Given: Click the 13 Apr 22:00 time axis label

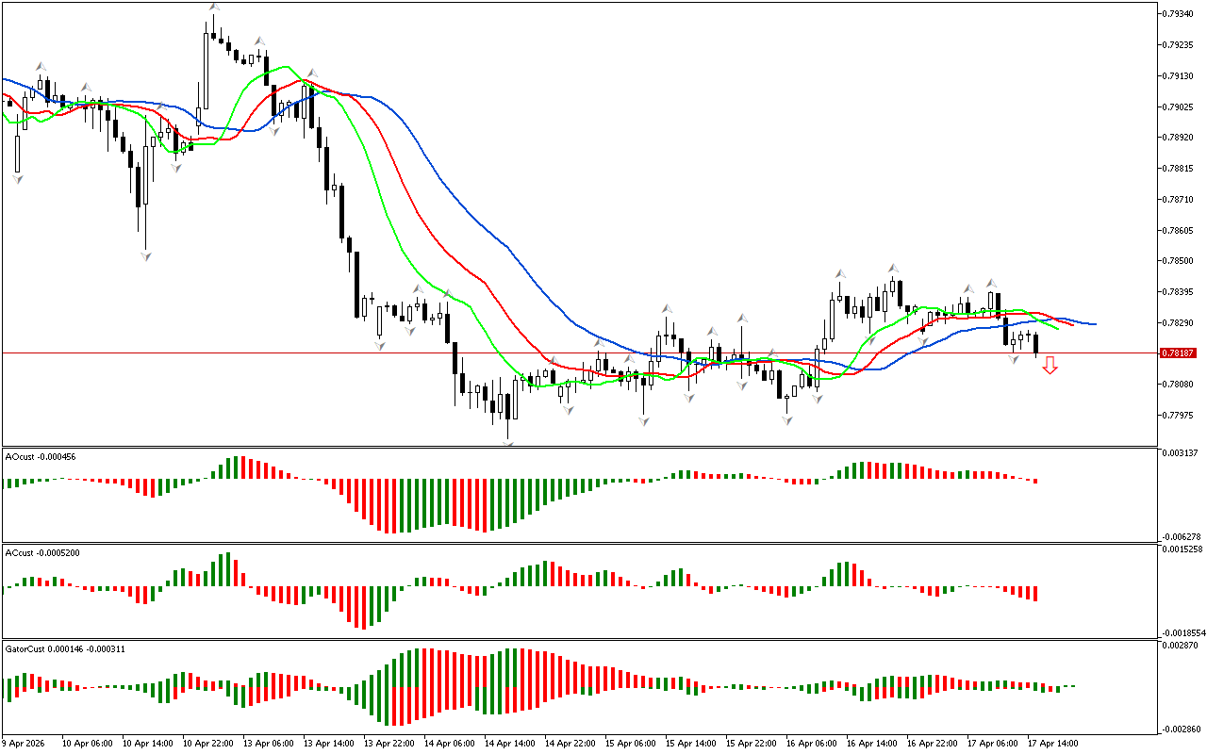Looking at the screenshot, I should coord(390,744).
